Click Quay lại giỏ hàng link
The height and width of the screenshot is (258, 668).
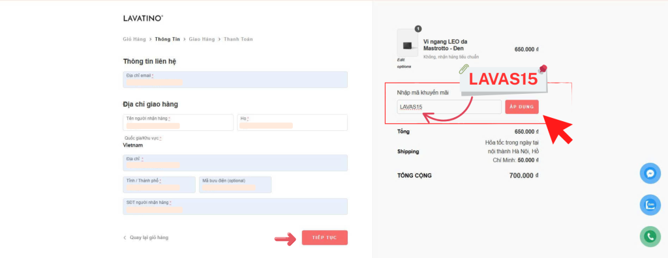pos(146,238)
